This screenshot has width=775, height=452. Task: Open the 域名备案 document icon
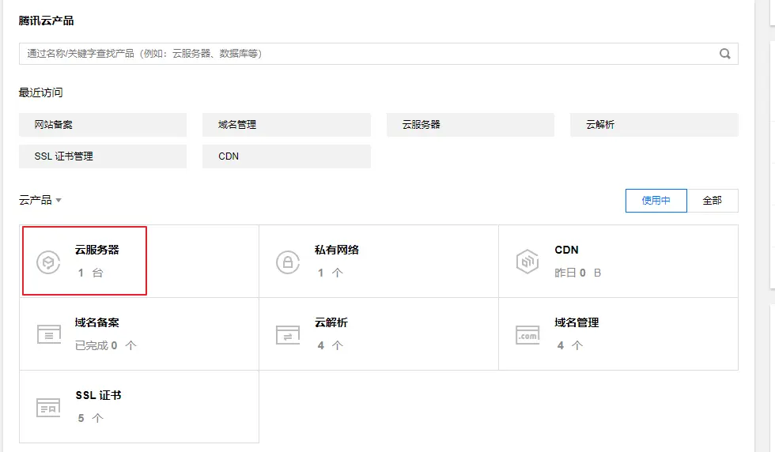pyautogui.click(x=48, y=334)
